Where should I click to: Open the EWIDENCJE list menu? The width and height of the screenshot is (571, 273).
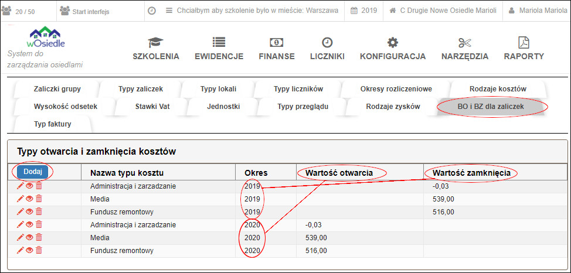point(219,49)
